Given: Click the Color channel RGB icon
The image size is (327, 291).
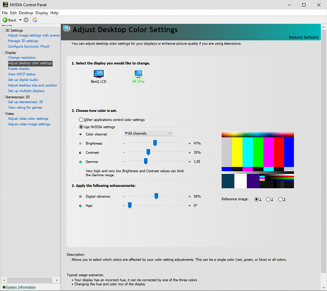Looking at the screenshot, I should [x=81, y=134].
